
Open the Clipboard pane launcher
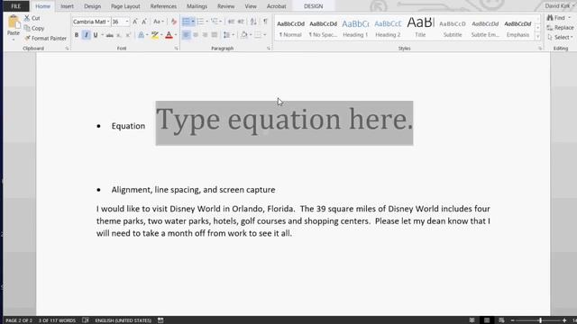pyautogui.click(x=67, y=49)
